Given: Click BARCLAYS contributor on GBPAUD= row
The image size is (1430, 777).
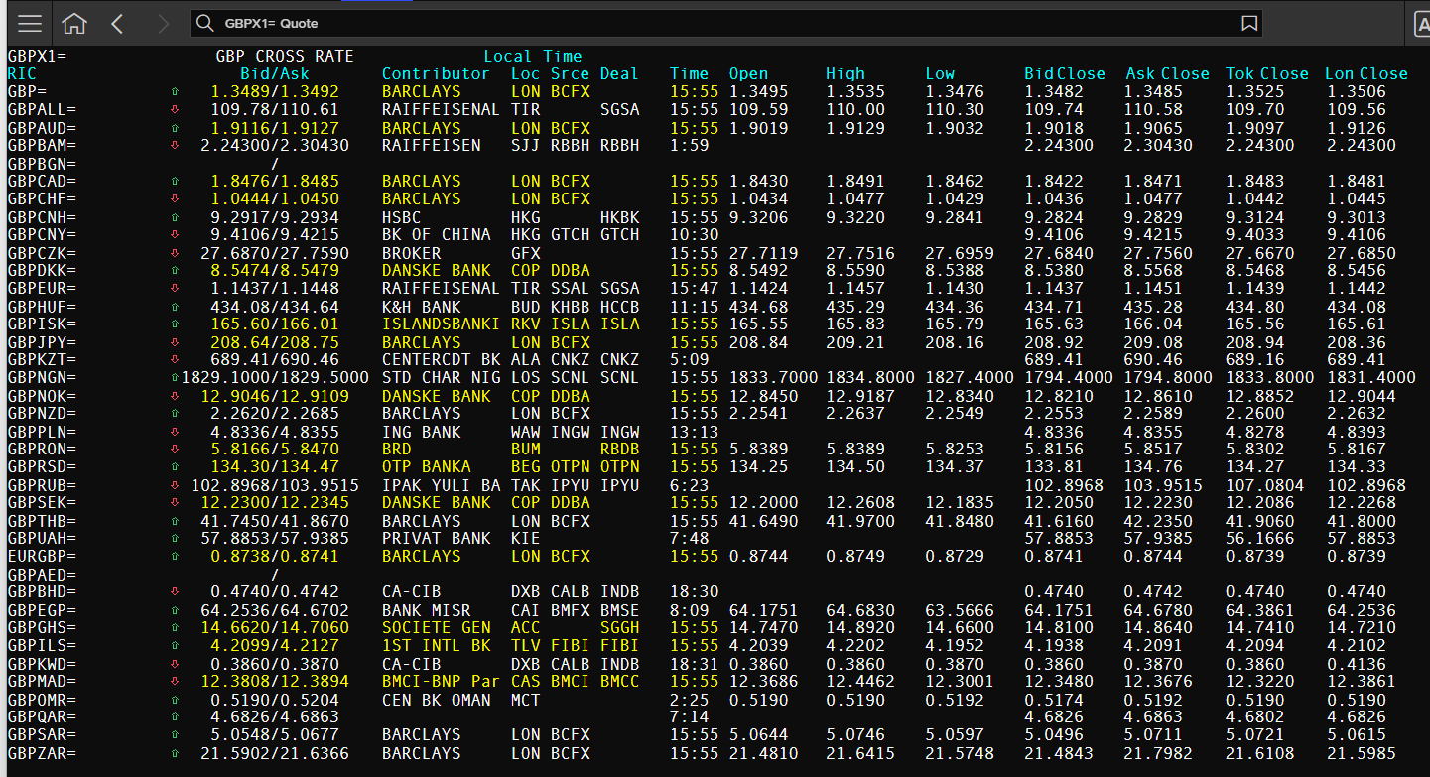Looking at the screenshot, I should pos(422,128).
